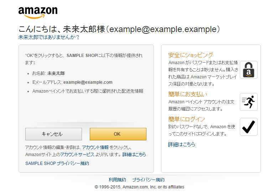The image size is (279, 192).
Task: Click the Eメールアドレス list item
Action: pos(72,82)
